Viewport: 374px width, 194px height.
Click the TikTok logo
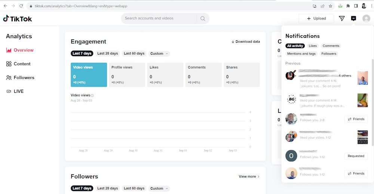pos(18,19)
